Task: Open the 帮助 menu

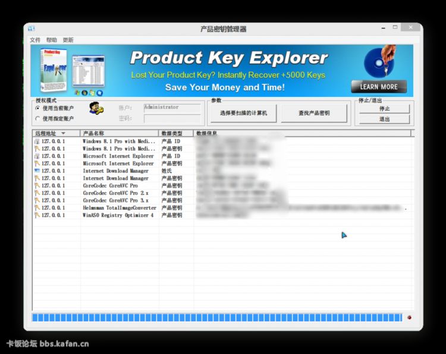Action: coord(52,40)
